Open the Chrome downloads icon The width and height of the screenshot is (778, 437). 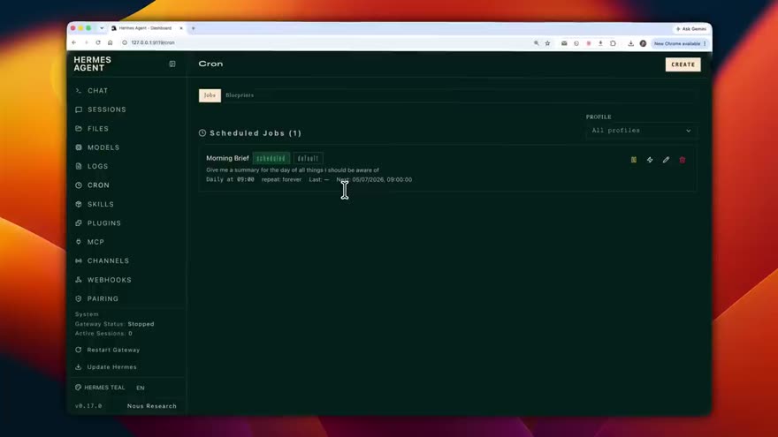[x=630, y=43]
